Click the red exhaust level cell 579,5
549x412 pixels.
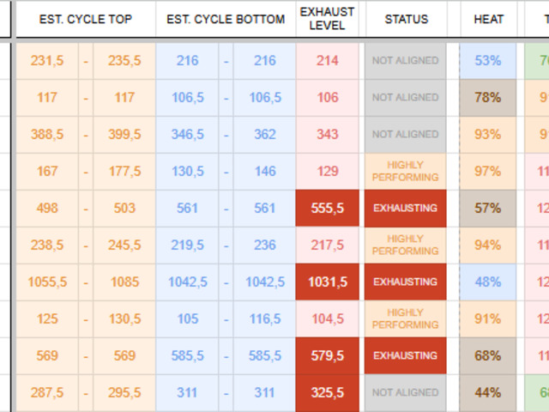[x=327, y=355]
